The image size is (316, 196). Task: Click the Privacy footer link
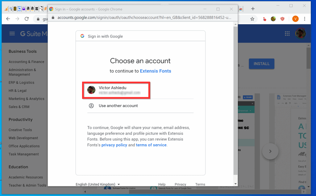[180, 184]
